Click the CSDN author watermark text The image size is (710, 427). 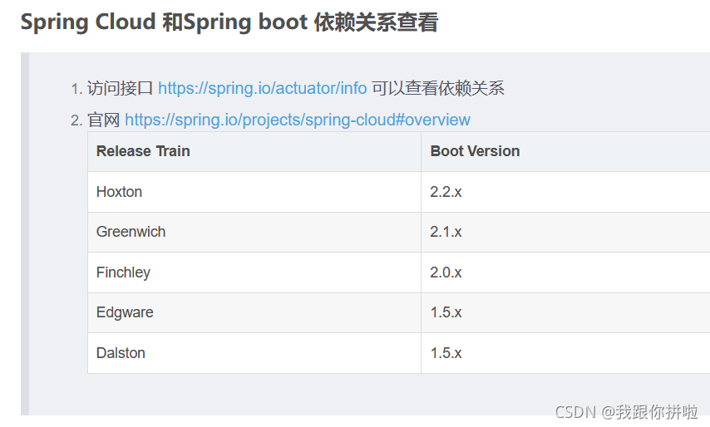(x=626, y=412)
